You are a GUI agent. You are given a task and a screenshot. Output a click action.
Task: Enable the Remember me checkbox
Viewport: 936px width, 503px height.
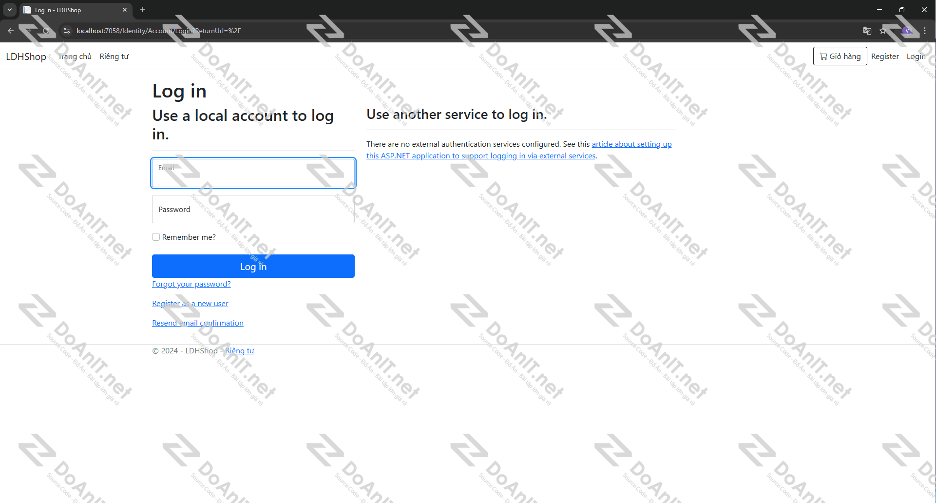[x=156, y=237]
